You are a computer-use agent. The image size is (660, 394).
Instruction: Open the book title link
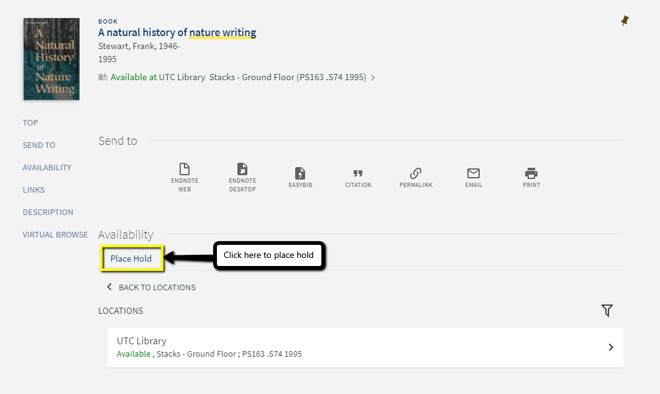177,32
